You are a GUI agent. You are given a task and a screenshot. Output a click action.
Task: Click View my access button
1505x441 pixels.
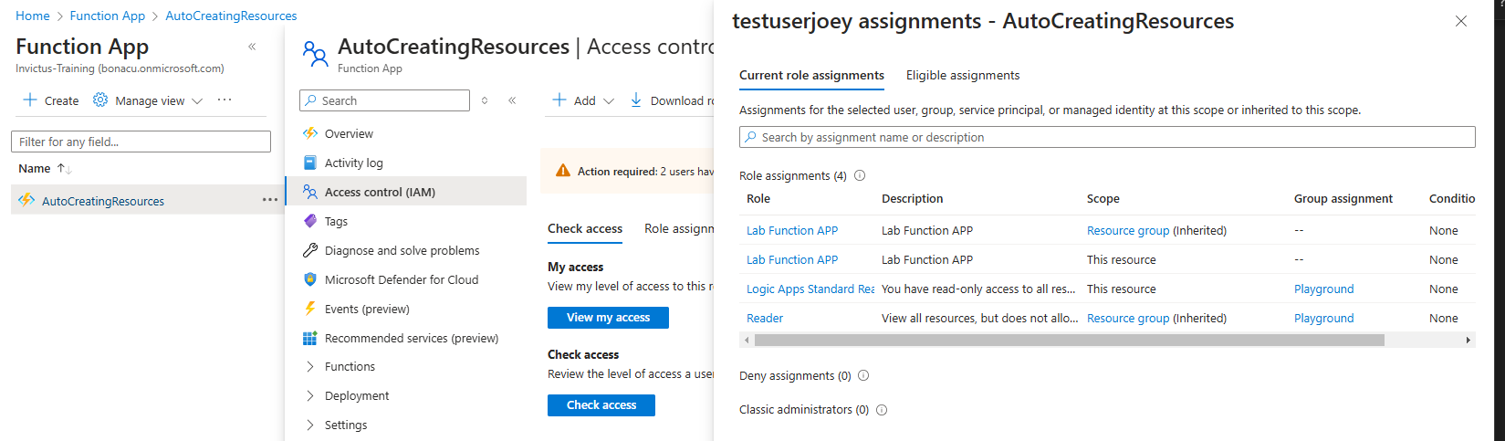pyautogui.click(x=608, y=317)
